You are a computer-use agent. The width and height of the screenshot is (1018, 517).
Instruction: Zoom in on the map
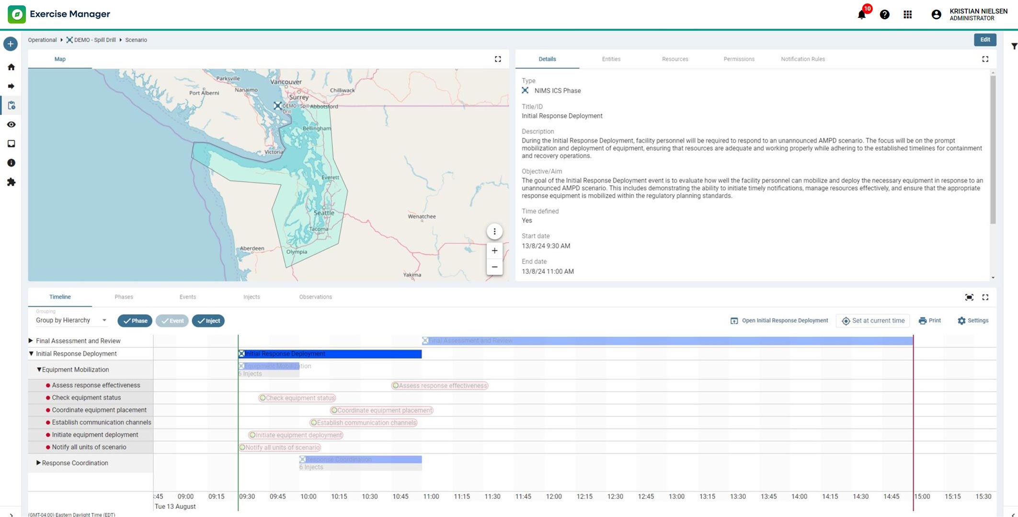tap(494, 250)
